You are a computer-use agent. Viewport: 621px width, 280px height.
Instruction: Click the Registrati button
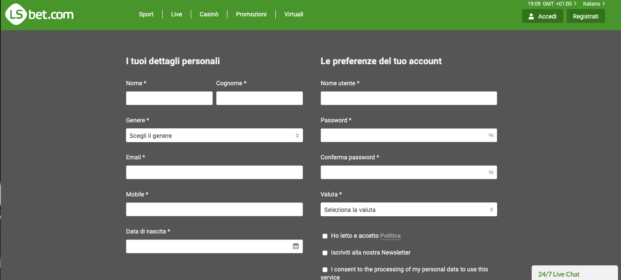point(585,16)
